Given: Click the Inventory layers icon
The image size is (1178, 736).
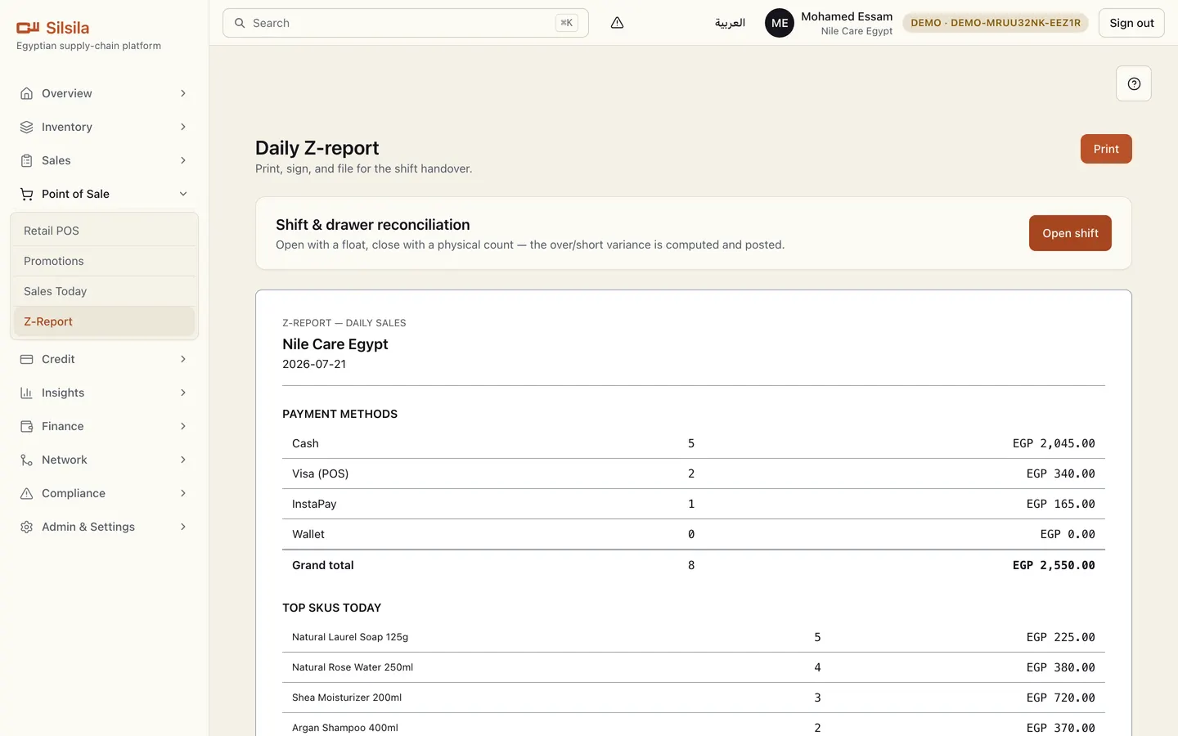Looking at the screenshot, I should (x=27, y=127).
